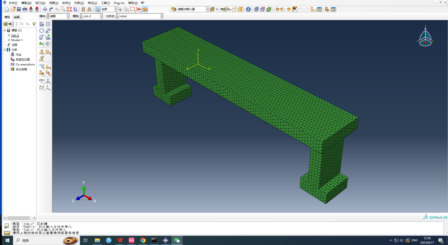Toggle the highlighted selection options button
The image size is (448, 245).
145,10
